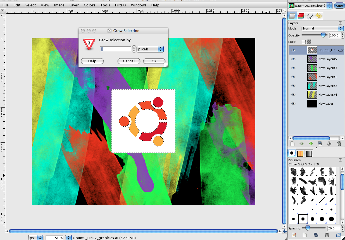Duplicate the selected layer
This screenshot has height=240, width=345.
[320, 144]
